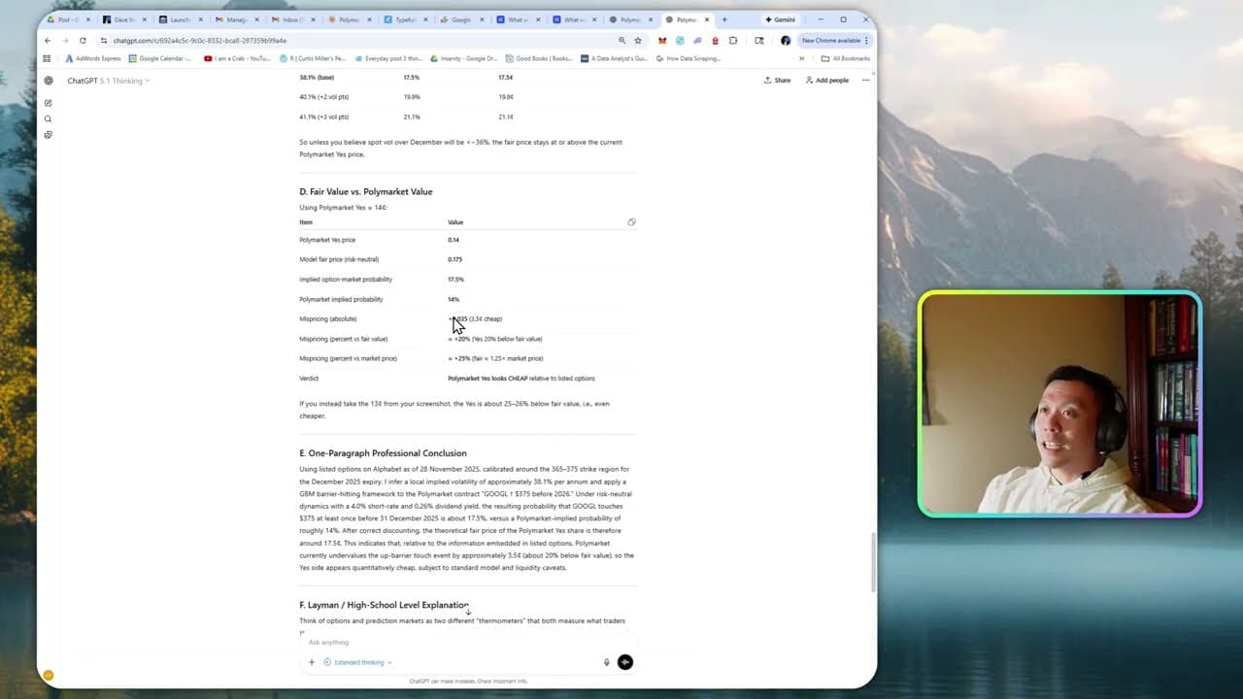Screen dimensions: 1243x699
Task: Start a new chat from the sidebar
Action: tap(49, 103)
